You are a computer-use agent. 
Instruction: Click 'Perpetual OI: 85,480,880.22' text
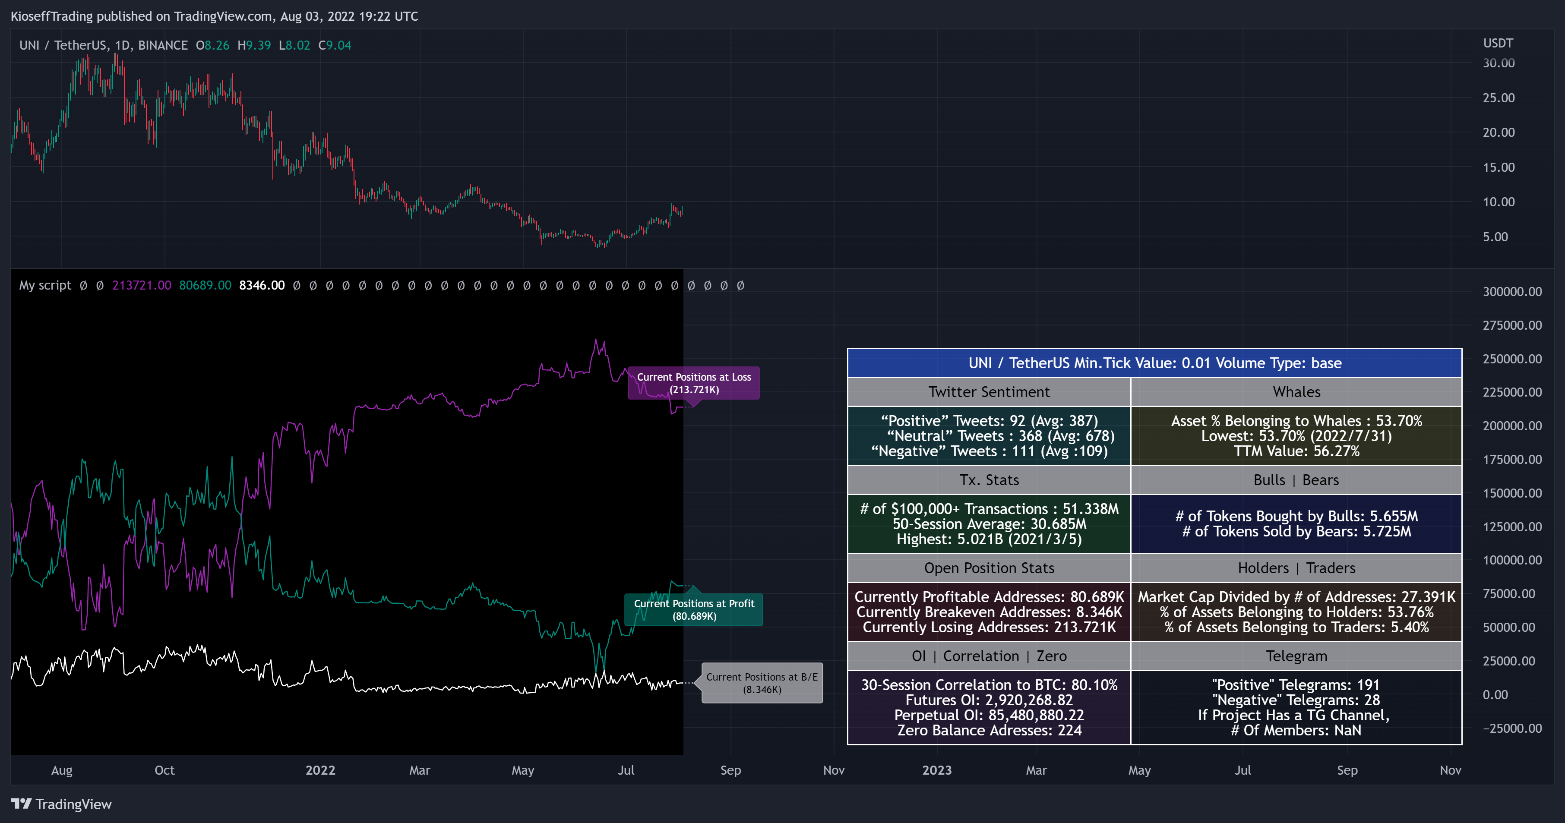coord(989,716)
